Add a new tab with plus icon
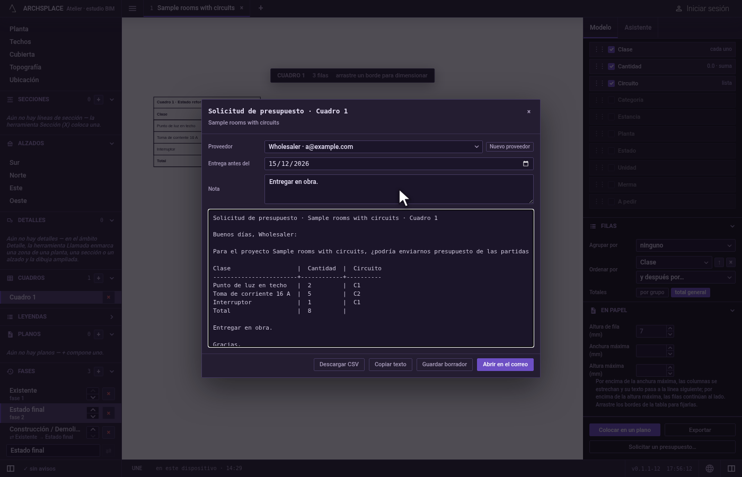This screenshot has height=477, width=742. point(260,8)
